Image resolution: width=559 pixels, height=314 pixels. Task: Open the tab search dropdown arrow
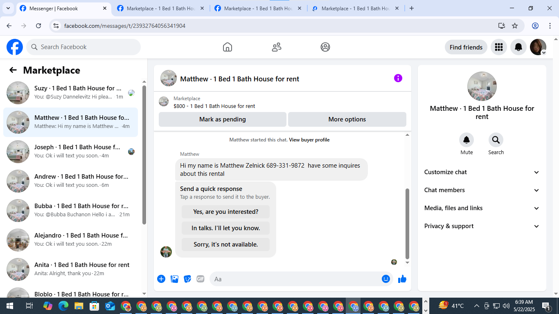click(x=8, y=8)
